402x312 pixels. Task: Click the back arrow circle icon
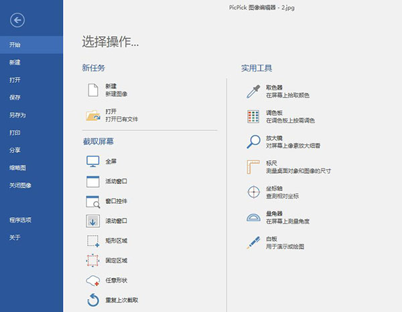18,21
